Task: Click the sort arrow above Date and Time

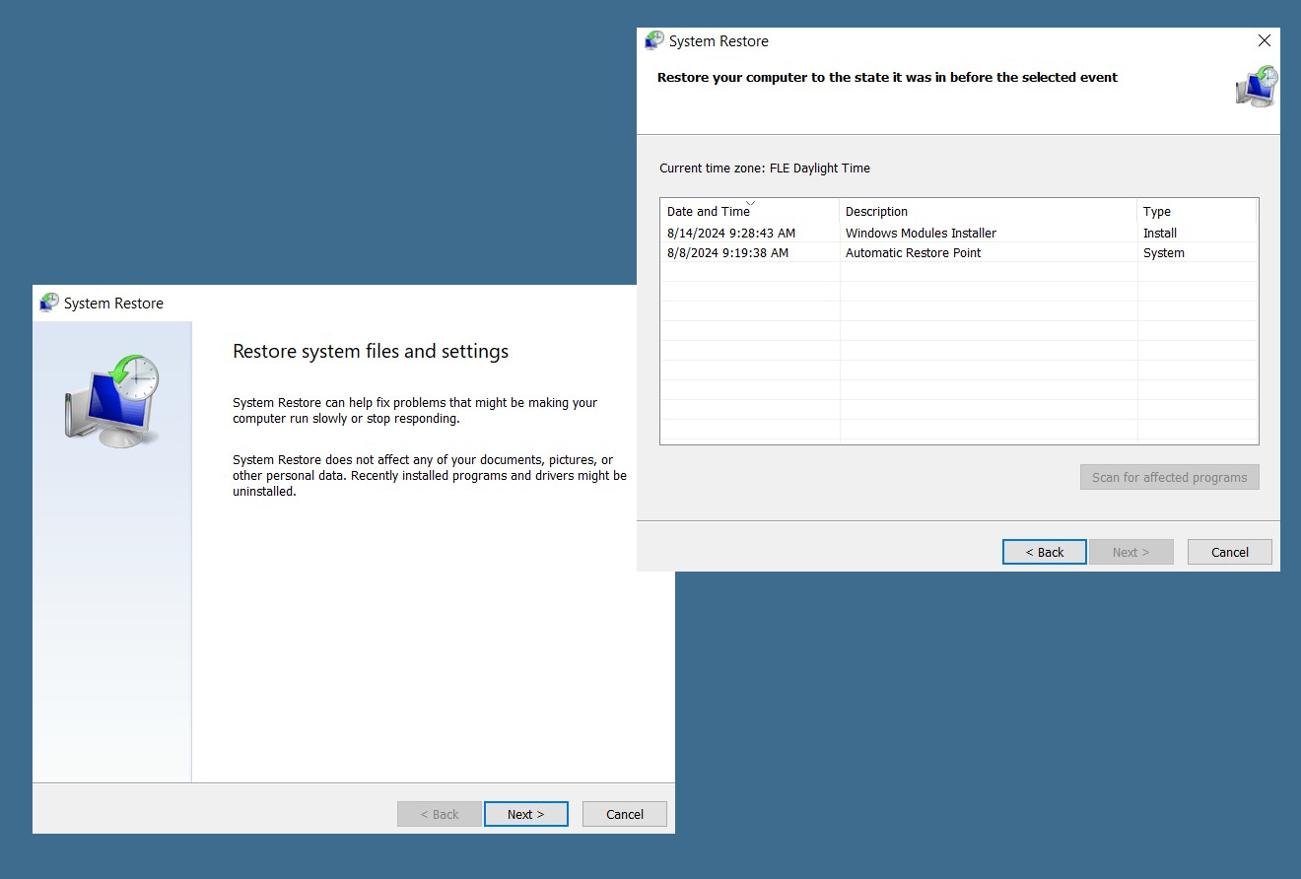Action: tap(750, 202)
